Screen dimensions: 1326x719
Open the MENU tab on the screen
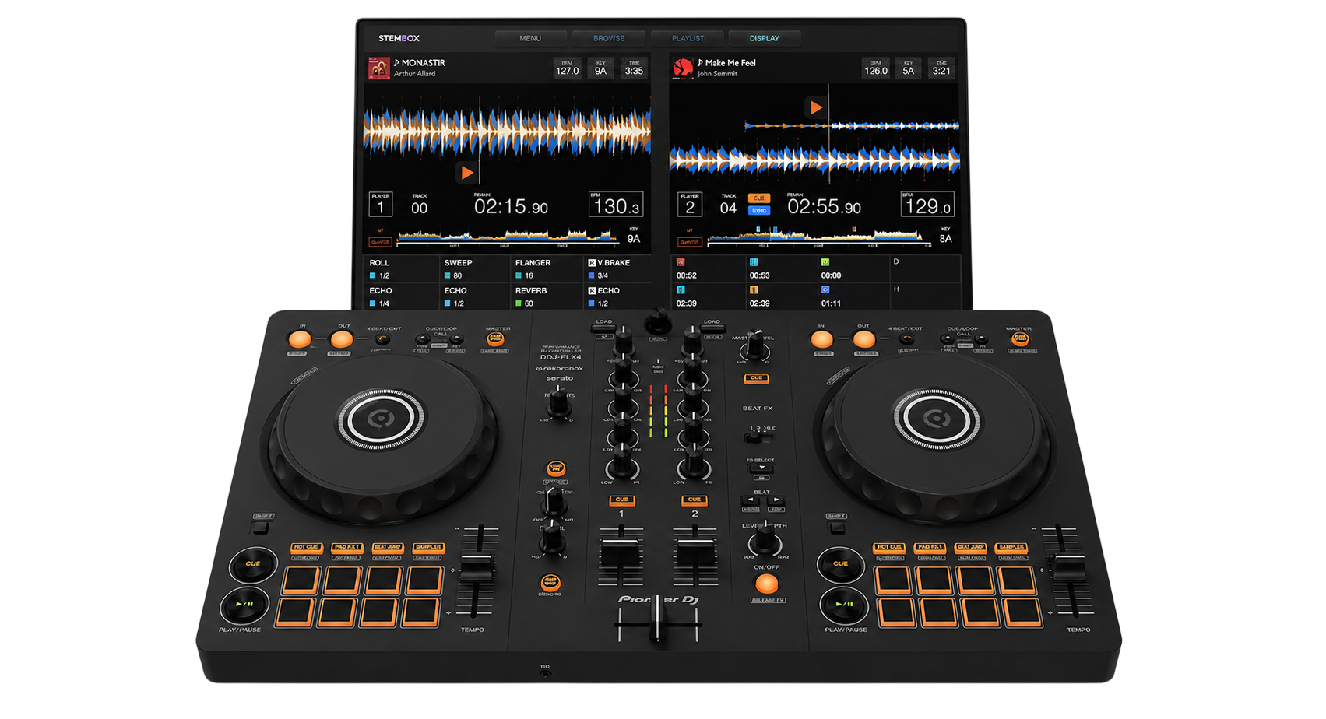(530, 38)
